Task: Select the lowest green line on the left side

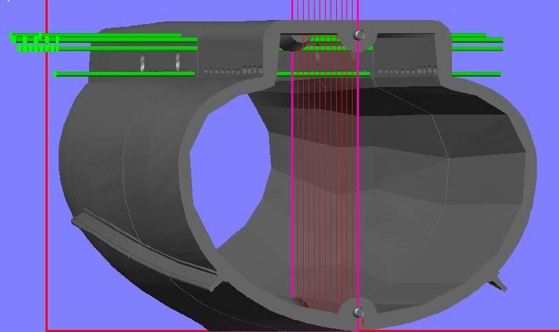Action: (x=124, y=73)
